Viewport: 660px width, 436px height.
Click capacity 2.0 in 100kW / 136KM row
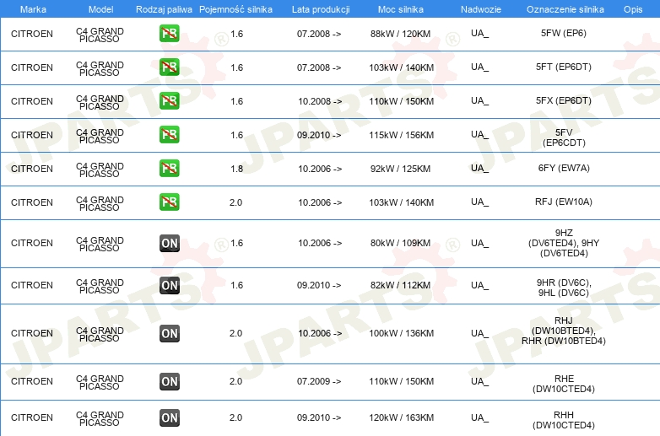point(235,333)
